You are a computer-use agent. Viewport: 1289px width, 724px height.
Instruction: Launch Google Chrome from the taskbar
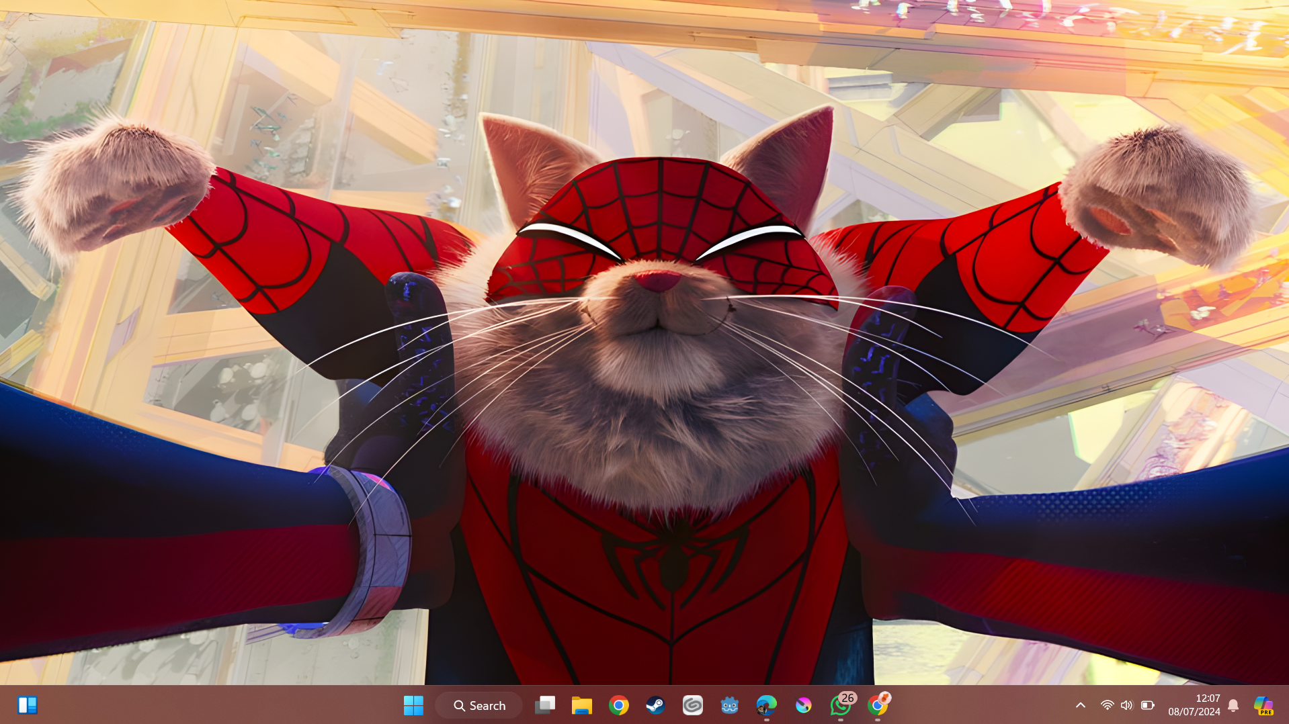[x=619, y=705]
